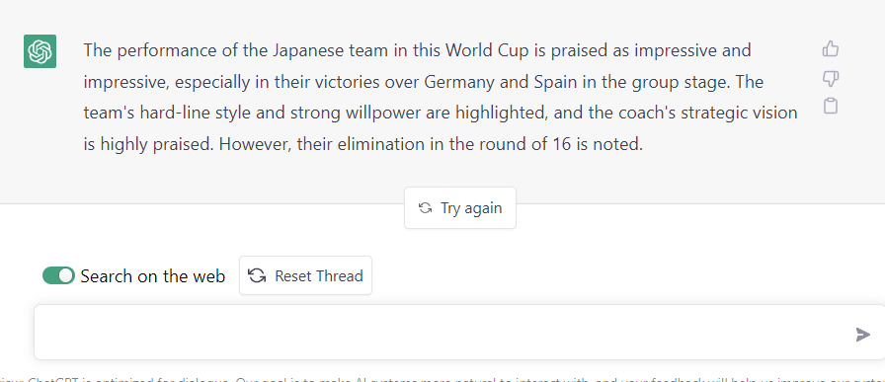Click the refresh icon in Reset Thread

click(258, 276)
